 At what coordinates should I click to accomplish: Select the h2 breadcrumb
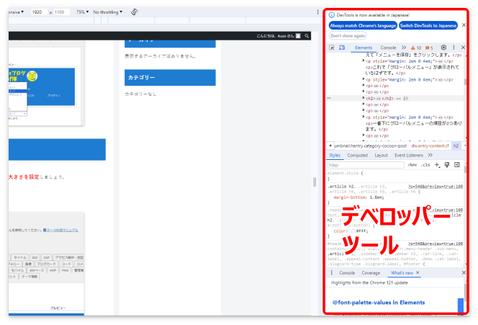pos(456,146)
